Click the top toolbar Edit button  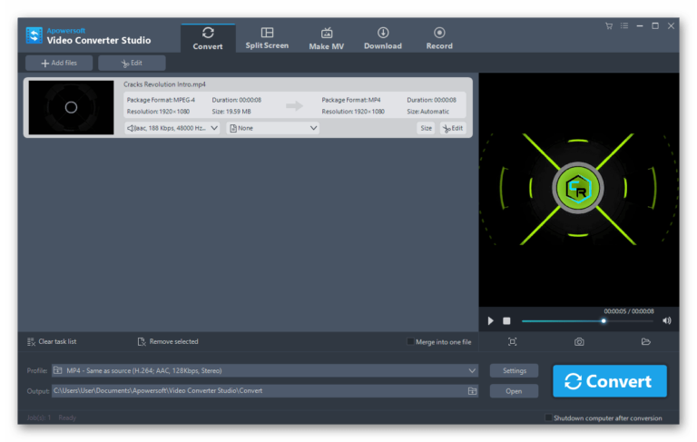[x=132, y=64]
